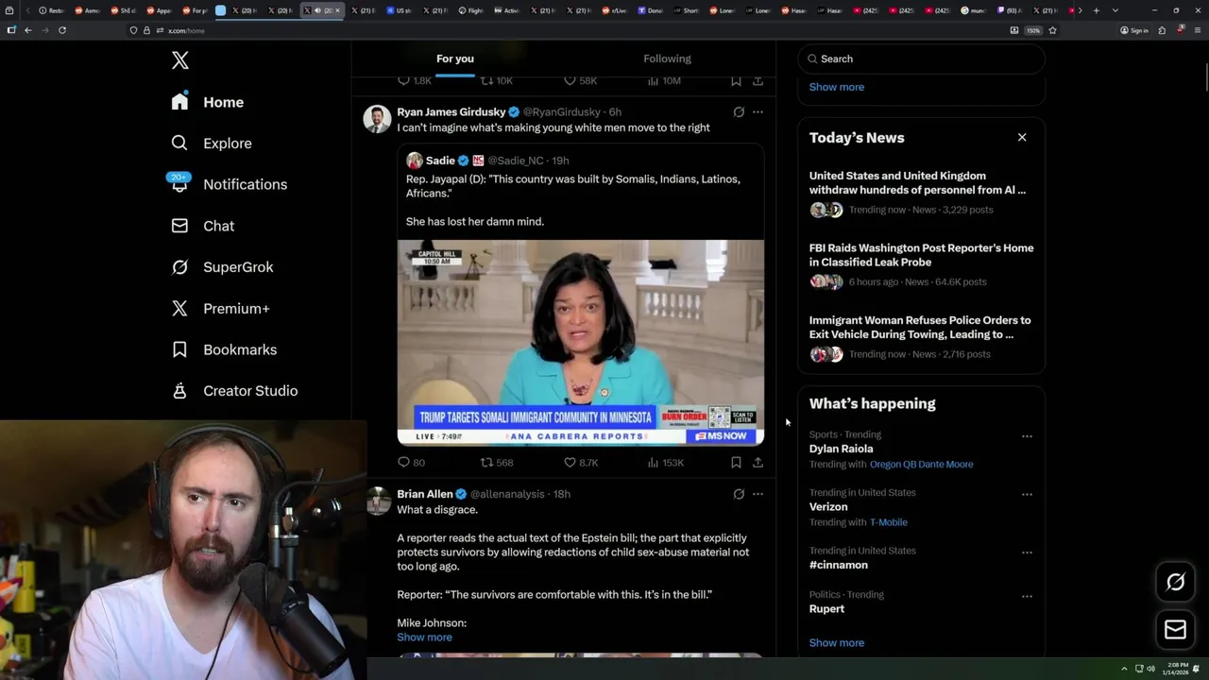Screen dimensions: 1209x680
Task: Open the @RyanGirdusky handle link
Action: [562, 111]
